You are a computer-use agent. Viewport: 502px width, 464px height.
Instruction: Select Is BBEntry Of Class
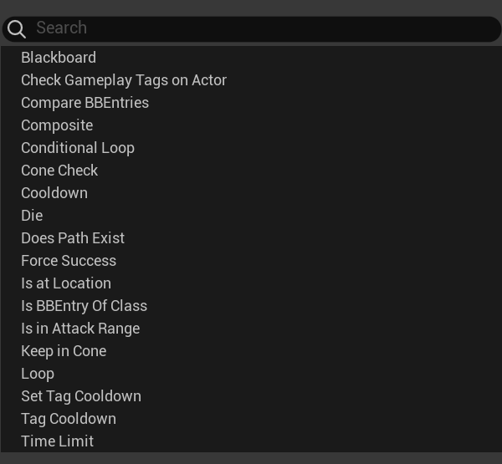84,306
